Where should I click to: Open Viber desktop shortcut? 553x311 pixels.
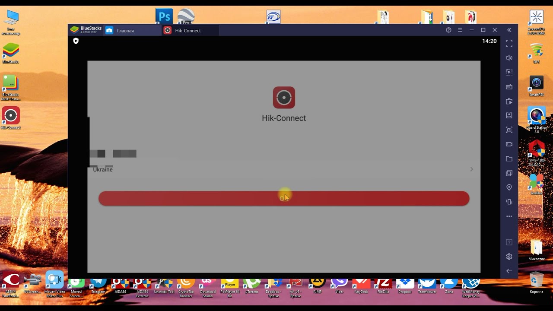tap(340, 286)
